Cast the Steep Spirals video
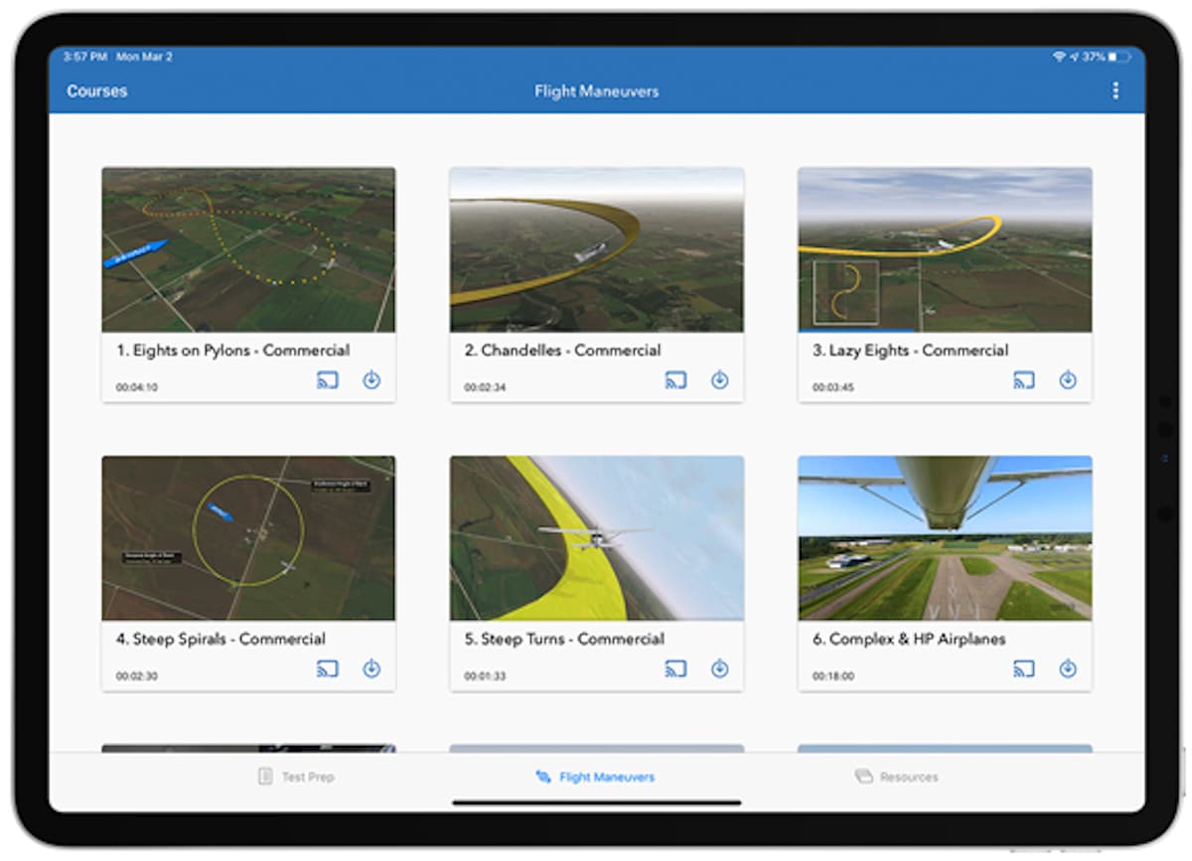The image size is (1192, 861). [x=328, y=668]
